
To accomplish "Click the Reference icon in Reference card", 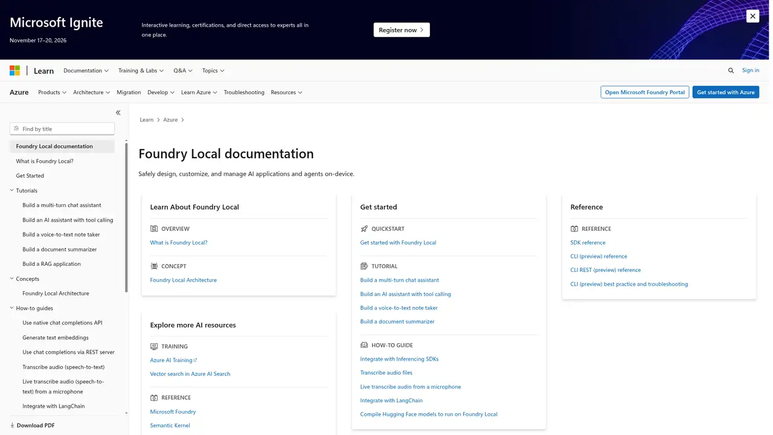I will (x=574, y=229).
